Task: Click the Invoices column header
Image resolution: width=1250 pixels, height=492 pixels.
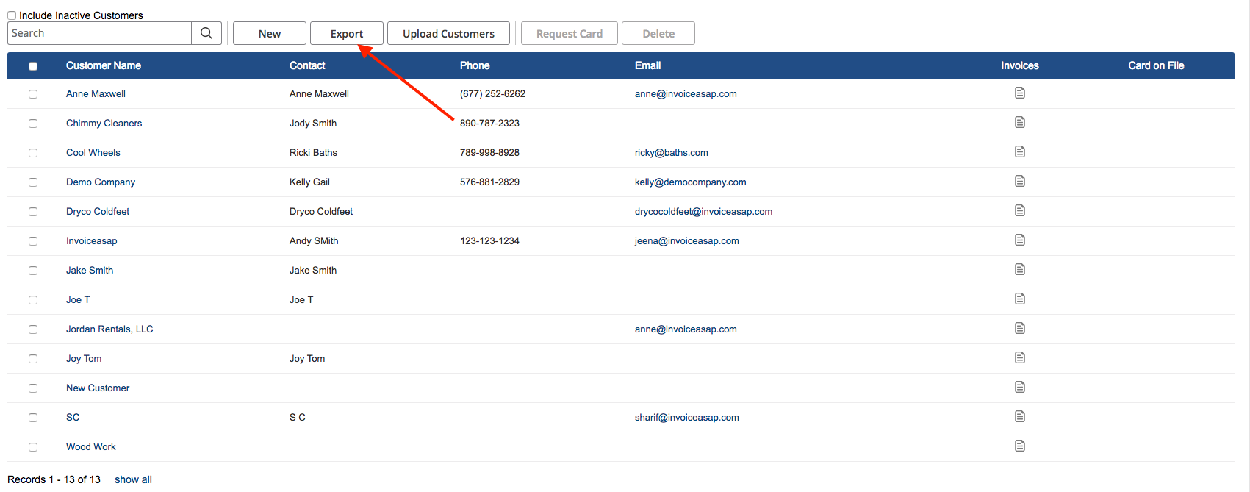Action: pyautogui.click(x=1020, y=65)
